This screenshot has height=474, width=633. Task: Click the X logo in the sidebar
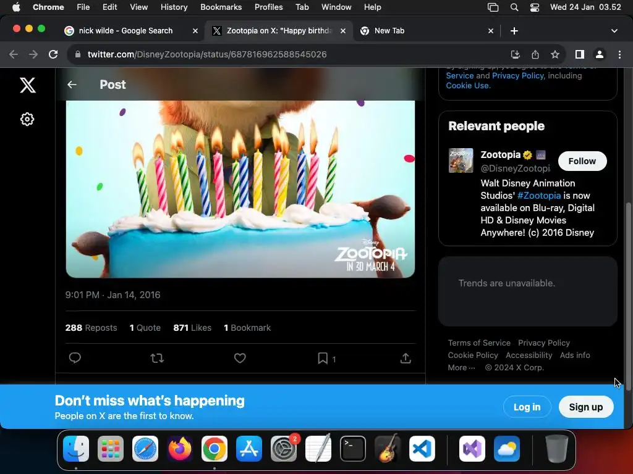pyautogui.click(x=28, y=85)
